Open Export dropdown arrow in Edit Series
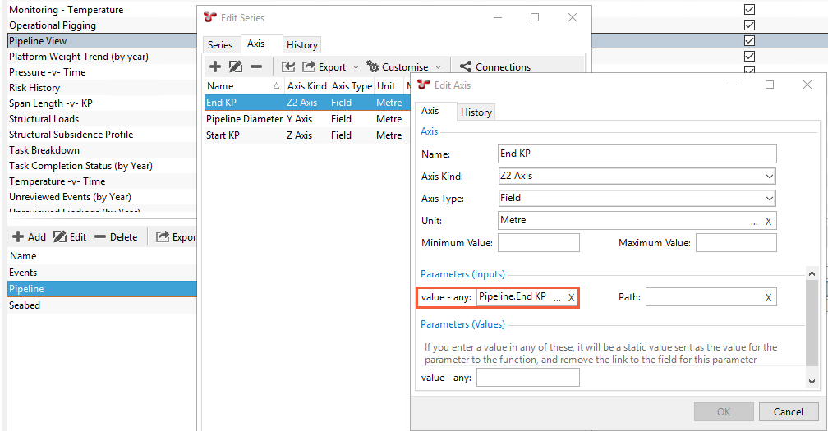This screenshot has height=431, width=828. pyautogui.click(x=356, y=67)
